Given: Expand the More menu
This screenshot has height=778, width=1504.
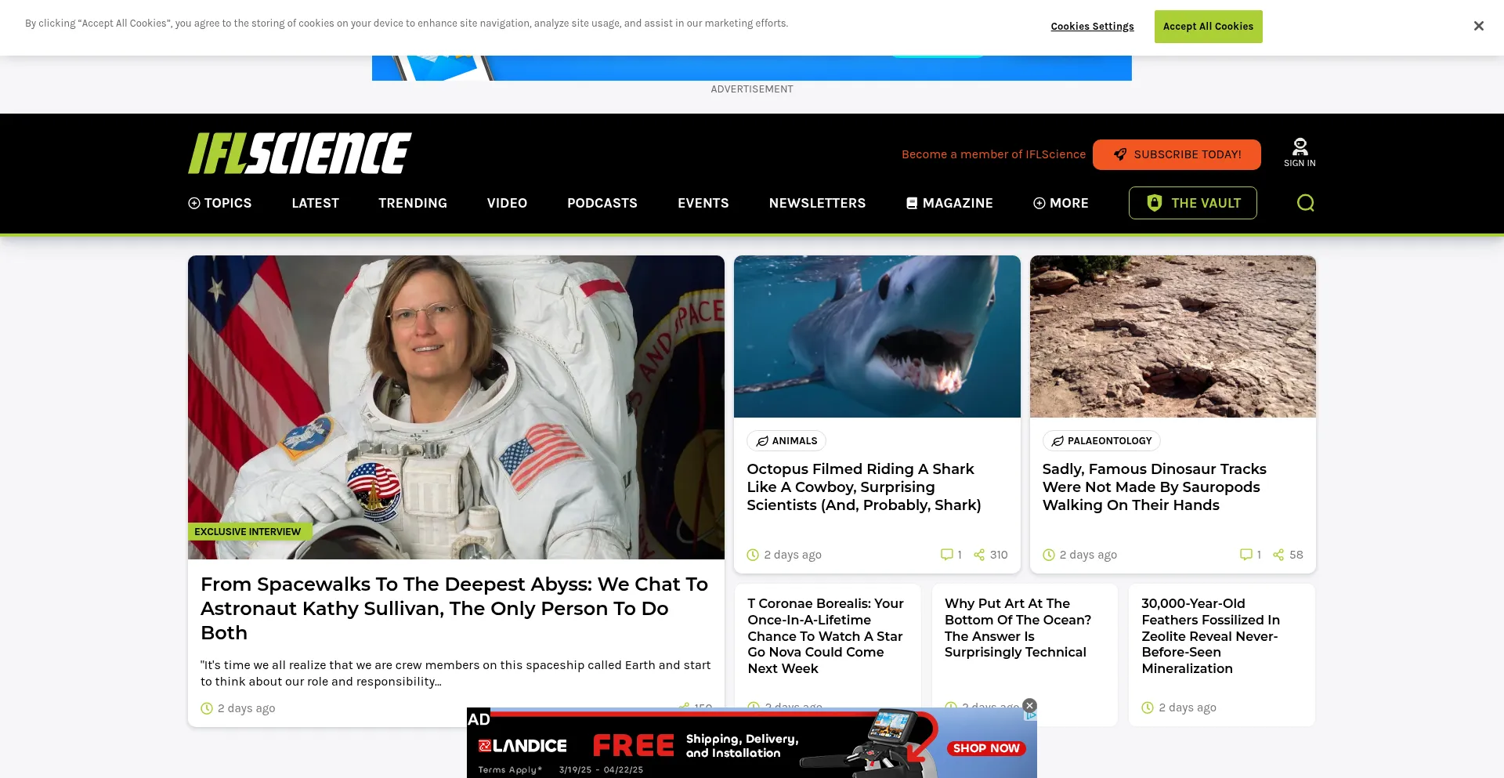Looking at the screenshot, I should (1061, 203).
